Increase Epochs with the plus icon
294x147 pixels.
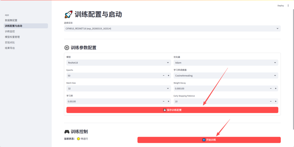click(169, 76)
